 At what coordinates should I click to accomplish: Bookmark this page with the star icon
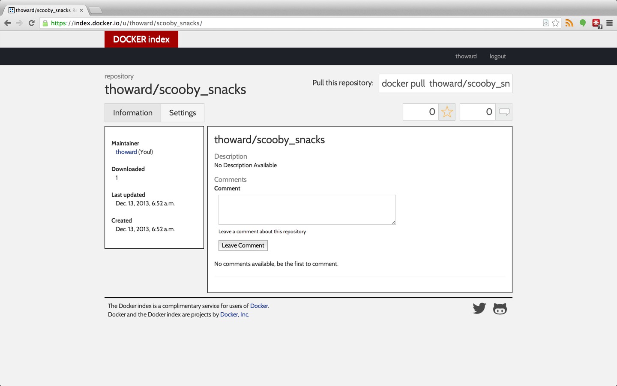tap(556, 23)
